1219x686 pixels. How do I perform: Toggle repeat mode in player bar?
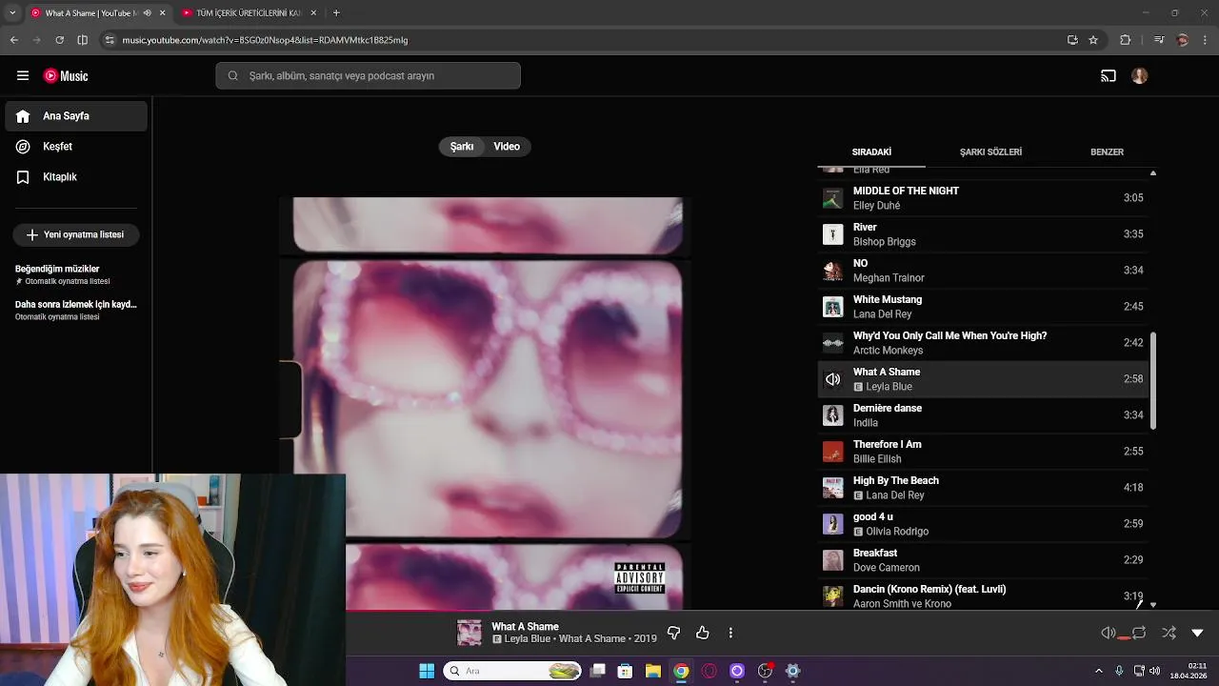tap(1139, 633)
